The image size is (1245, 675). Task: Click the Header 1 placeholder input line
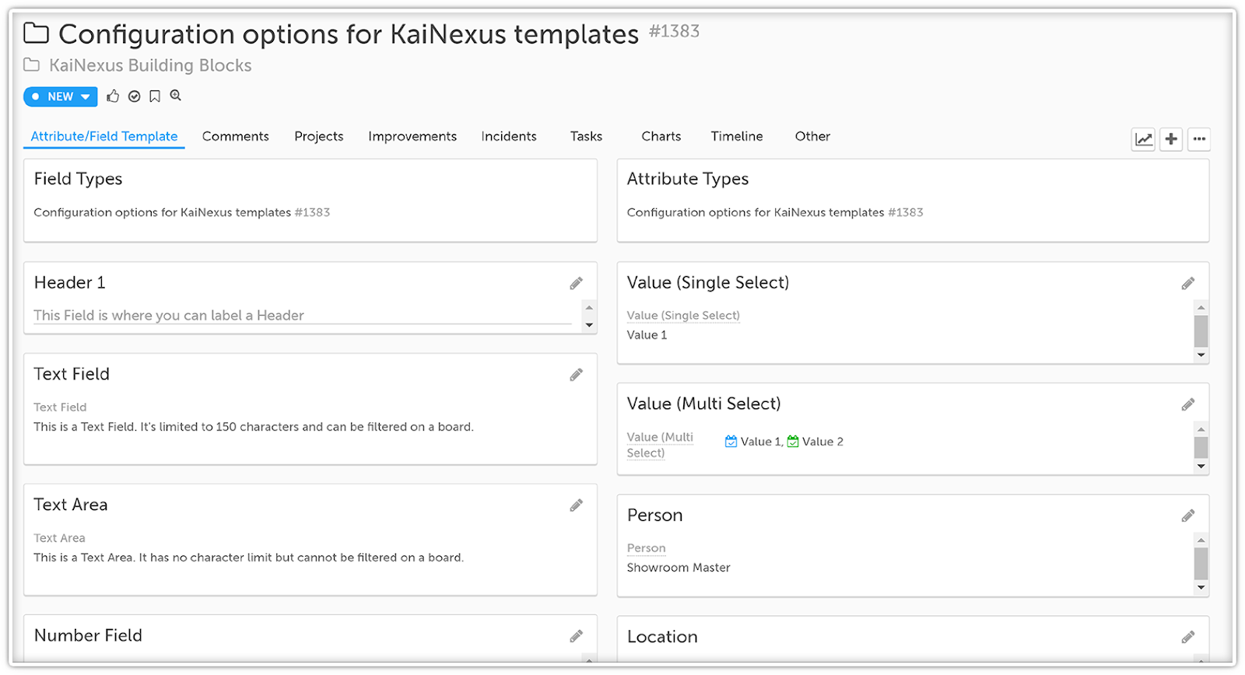303,316
